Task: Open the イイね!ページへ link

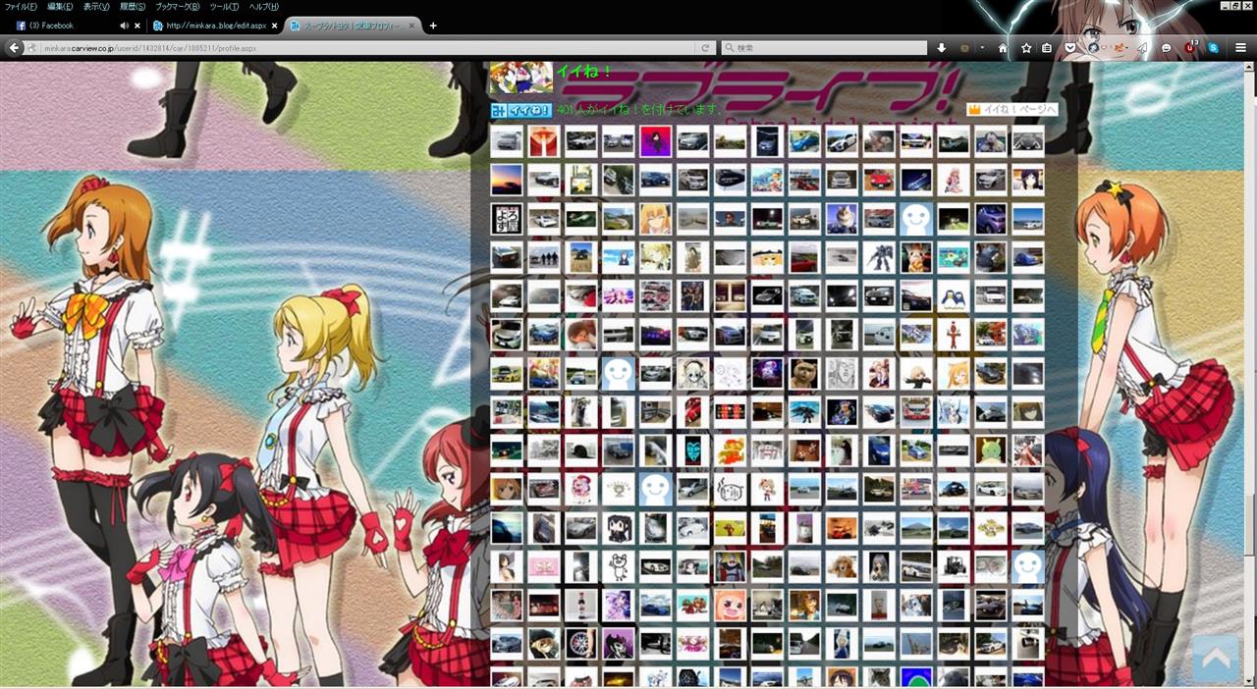Action: pos(1012,110)
